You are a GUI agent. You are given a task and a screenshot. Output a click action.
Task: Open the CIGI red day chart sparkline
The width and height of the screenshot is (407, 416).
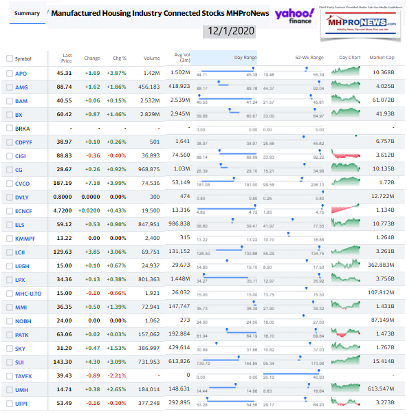[346, 153]
